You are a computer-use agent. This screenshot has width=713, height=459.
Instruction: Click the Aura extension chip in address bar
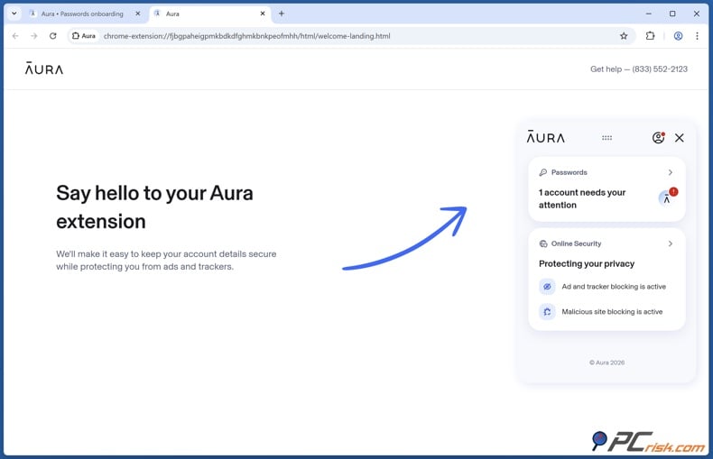click(84, 36)
